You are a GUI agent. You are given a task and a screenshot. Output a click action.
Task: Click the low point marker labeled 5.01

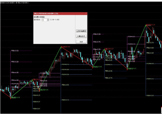(132, 69)
